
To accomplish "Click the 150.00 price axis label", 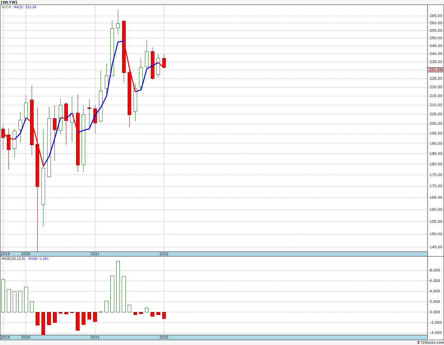I will coord(436,234).
